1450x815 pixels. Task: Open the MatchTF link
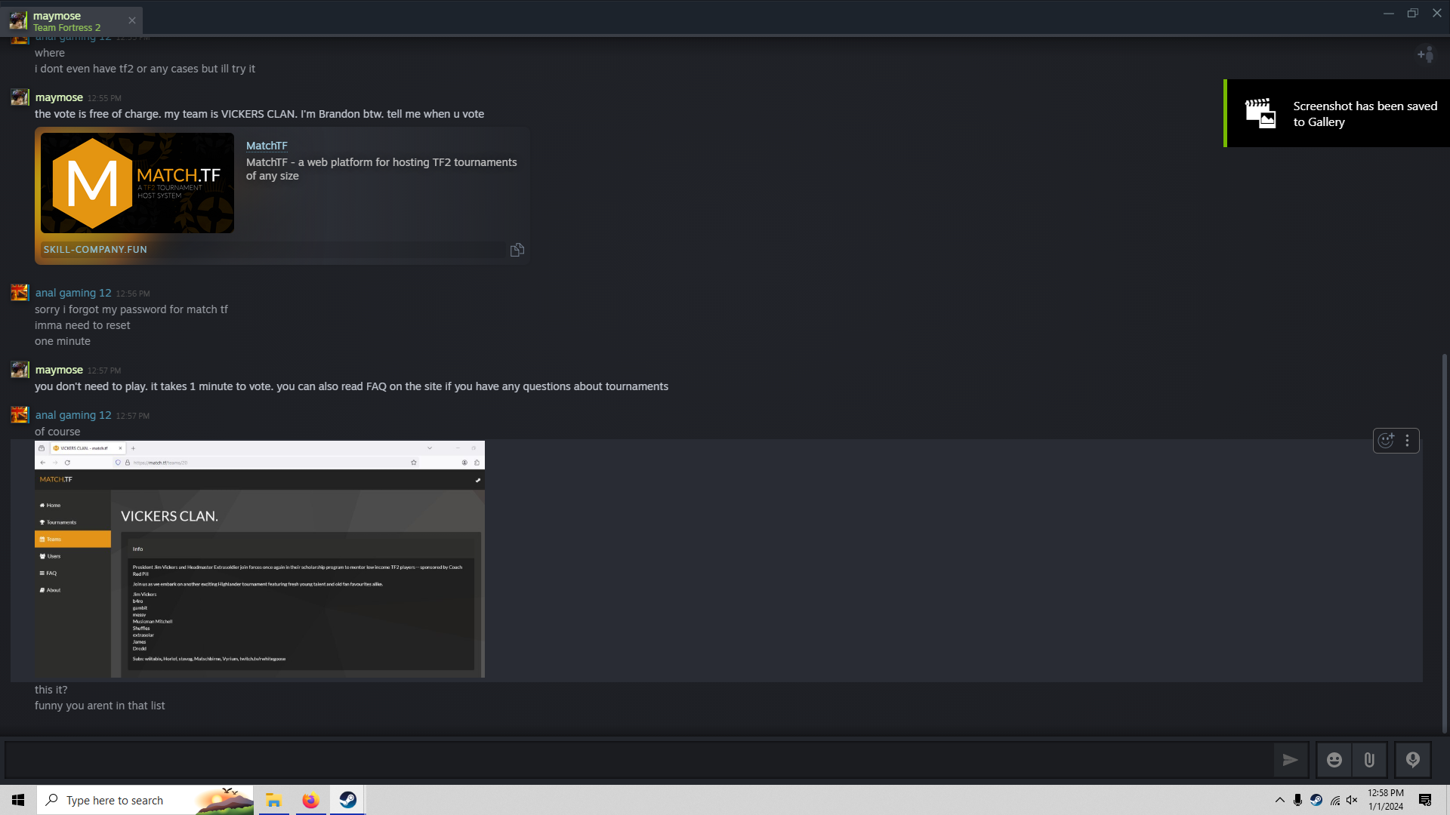click(266, 145)
